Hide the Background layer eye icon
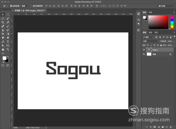The height and width of the screenshot is (129, 176). tap(144, 54)
